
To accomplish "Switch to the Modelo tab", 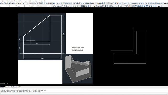I will [2, 87].
